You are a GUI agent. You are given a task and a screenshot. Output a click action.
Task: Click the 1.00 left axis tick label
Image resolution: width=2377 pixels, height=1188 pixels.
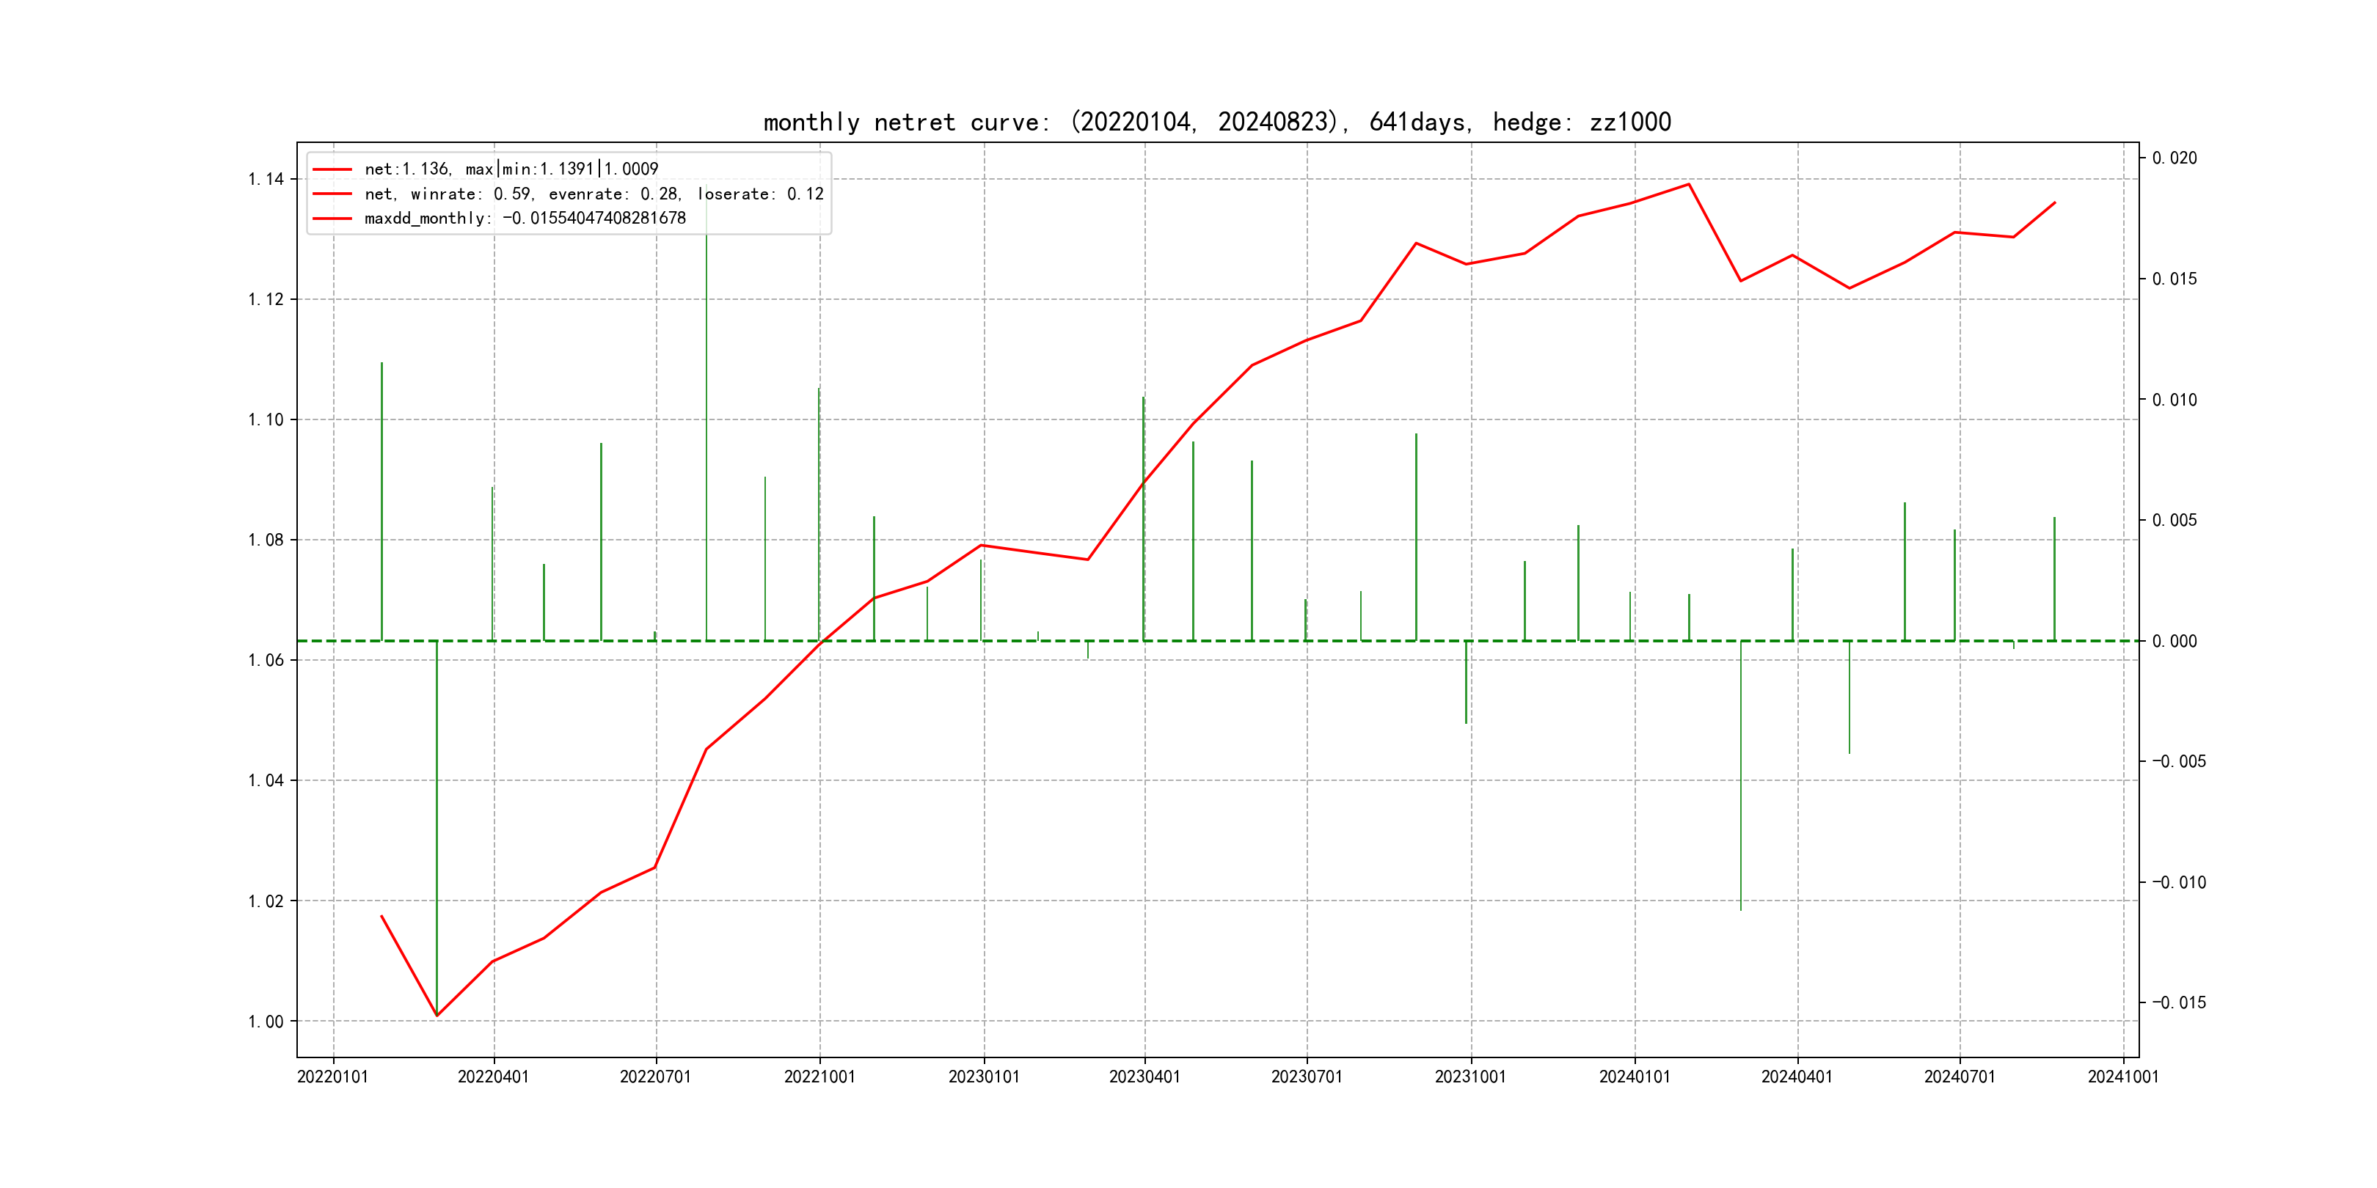266,1021
